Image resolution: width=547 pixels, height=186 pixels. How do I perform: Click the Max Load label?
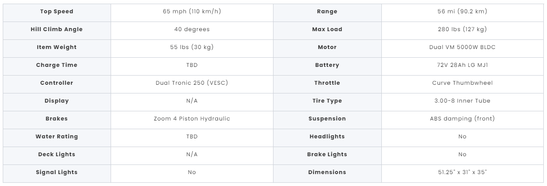(x=327, y=29)
